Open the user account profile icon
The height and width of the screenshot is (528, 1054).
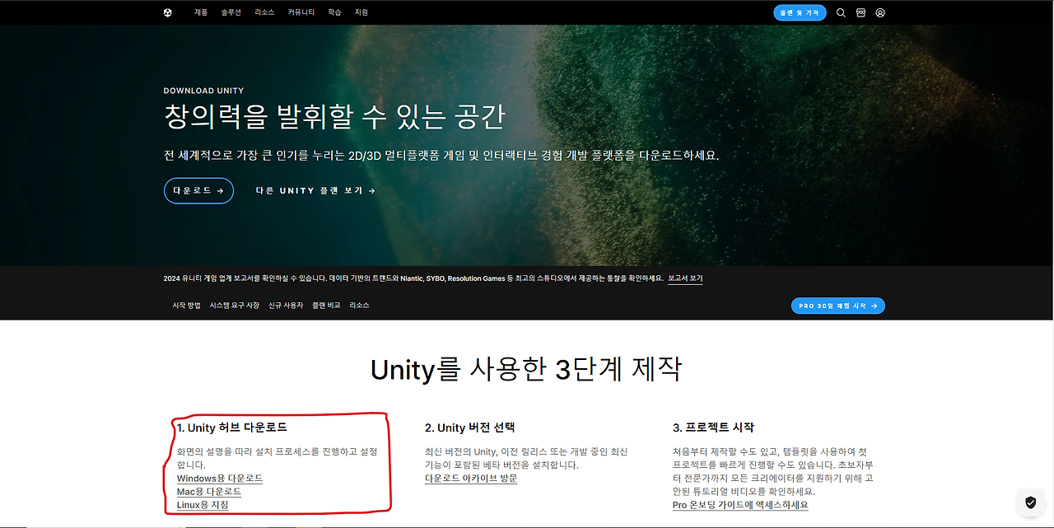pos(880,12)
